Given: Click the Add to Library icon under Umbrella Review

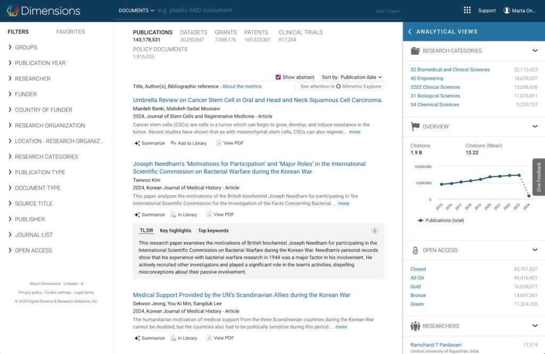Looking at the screenshot, I should 174,143.
